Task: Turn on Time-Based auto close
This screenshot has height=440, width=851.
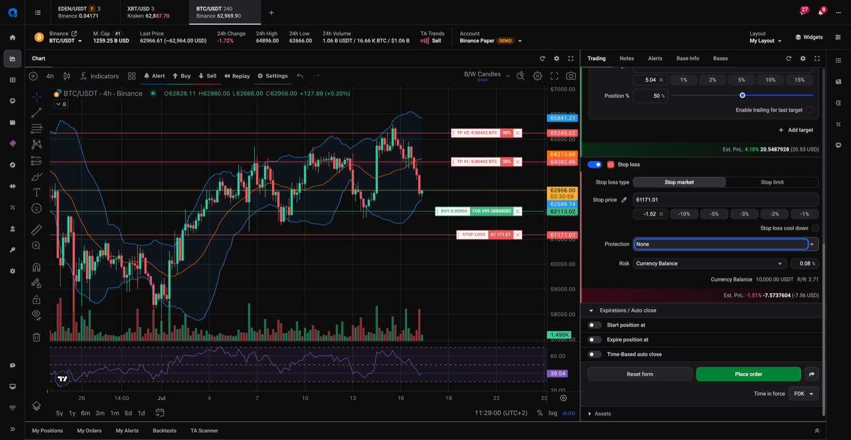Action: point(594,354)
